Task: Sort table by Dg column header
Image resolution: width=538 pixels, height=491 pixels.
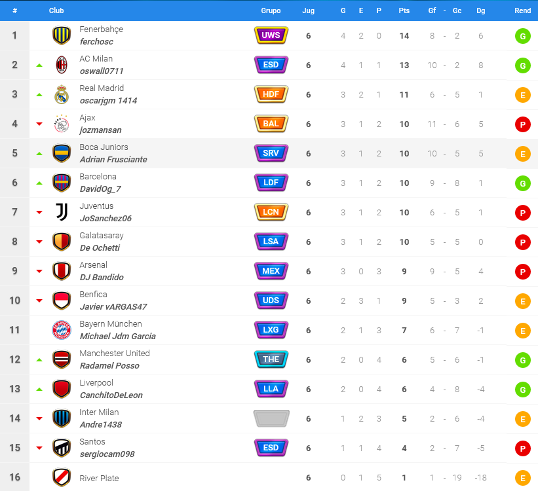Action: [481, 10]
